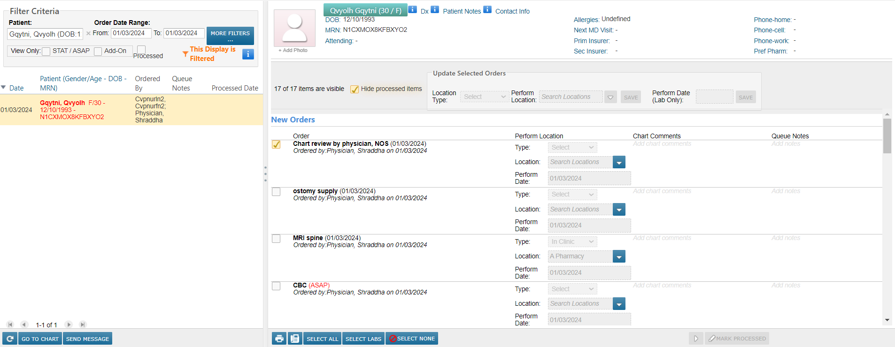The width and height of the screenshot is (895, 347).
Task: Open the info icon before Dx
Action: coord(412,9)
